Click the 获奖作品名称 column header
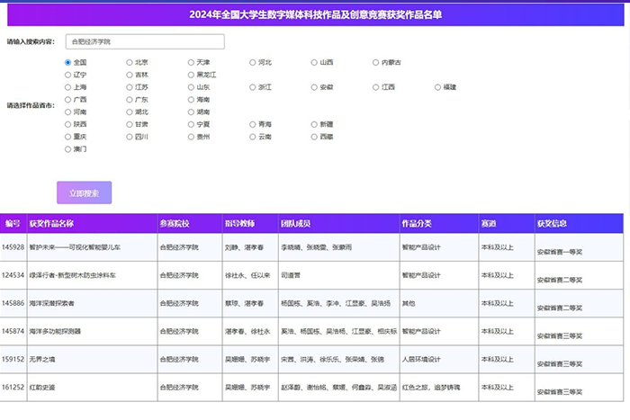The image size is (630, 420). (x=51, y=223)
